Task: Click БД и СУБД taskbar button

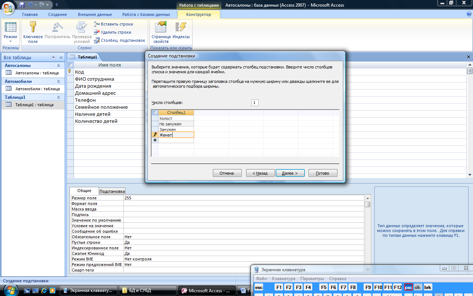Action: pyautogui.click(x=148, y=291)
